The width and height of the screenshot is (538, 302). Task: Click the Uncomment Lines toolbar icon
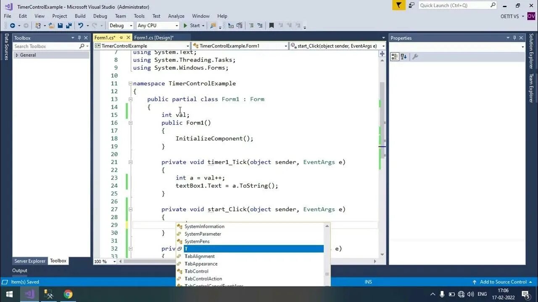260,26
